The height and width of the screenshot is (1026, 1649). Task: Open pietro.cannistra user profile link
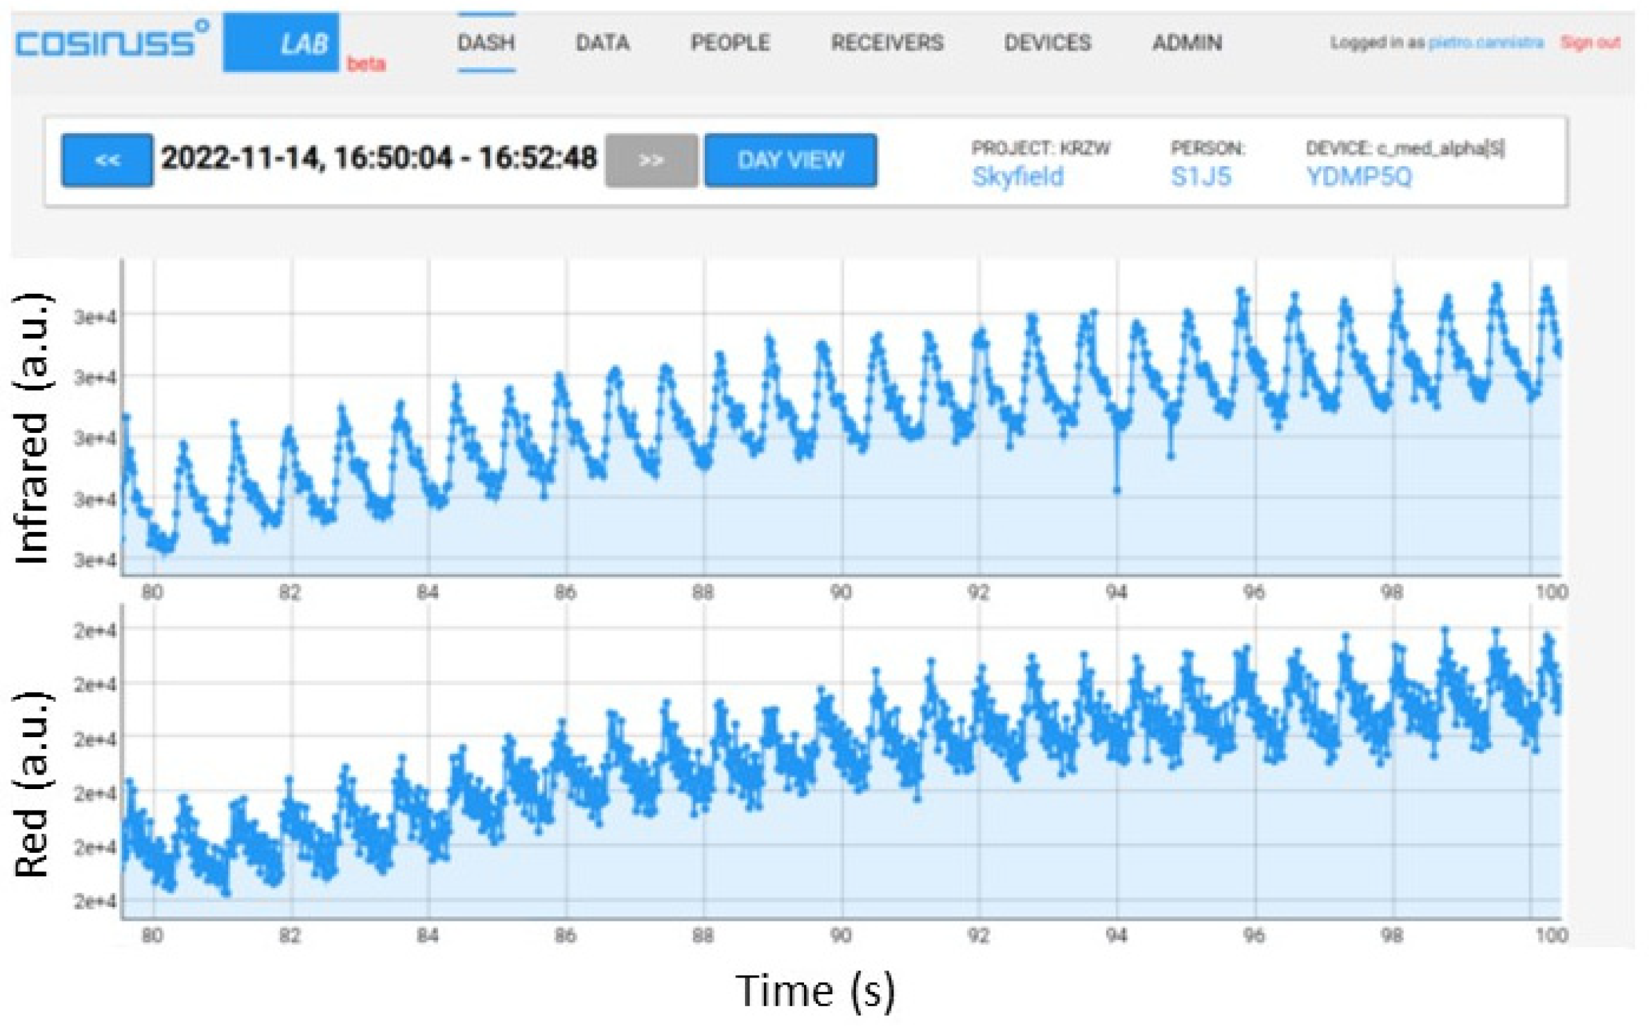tap(1486, 43)
